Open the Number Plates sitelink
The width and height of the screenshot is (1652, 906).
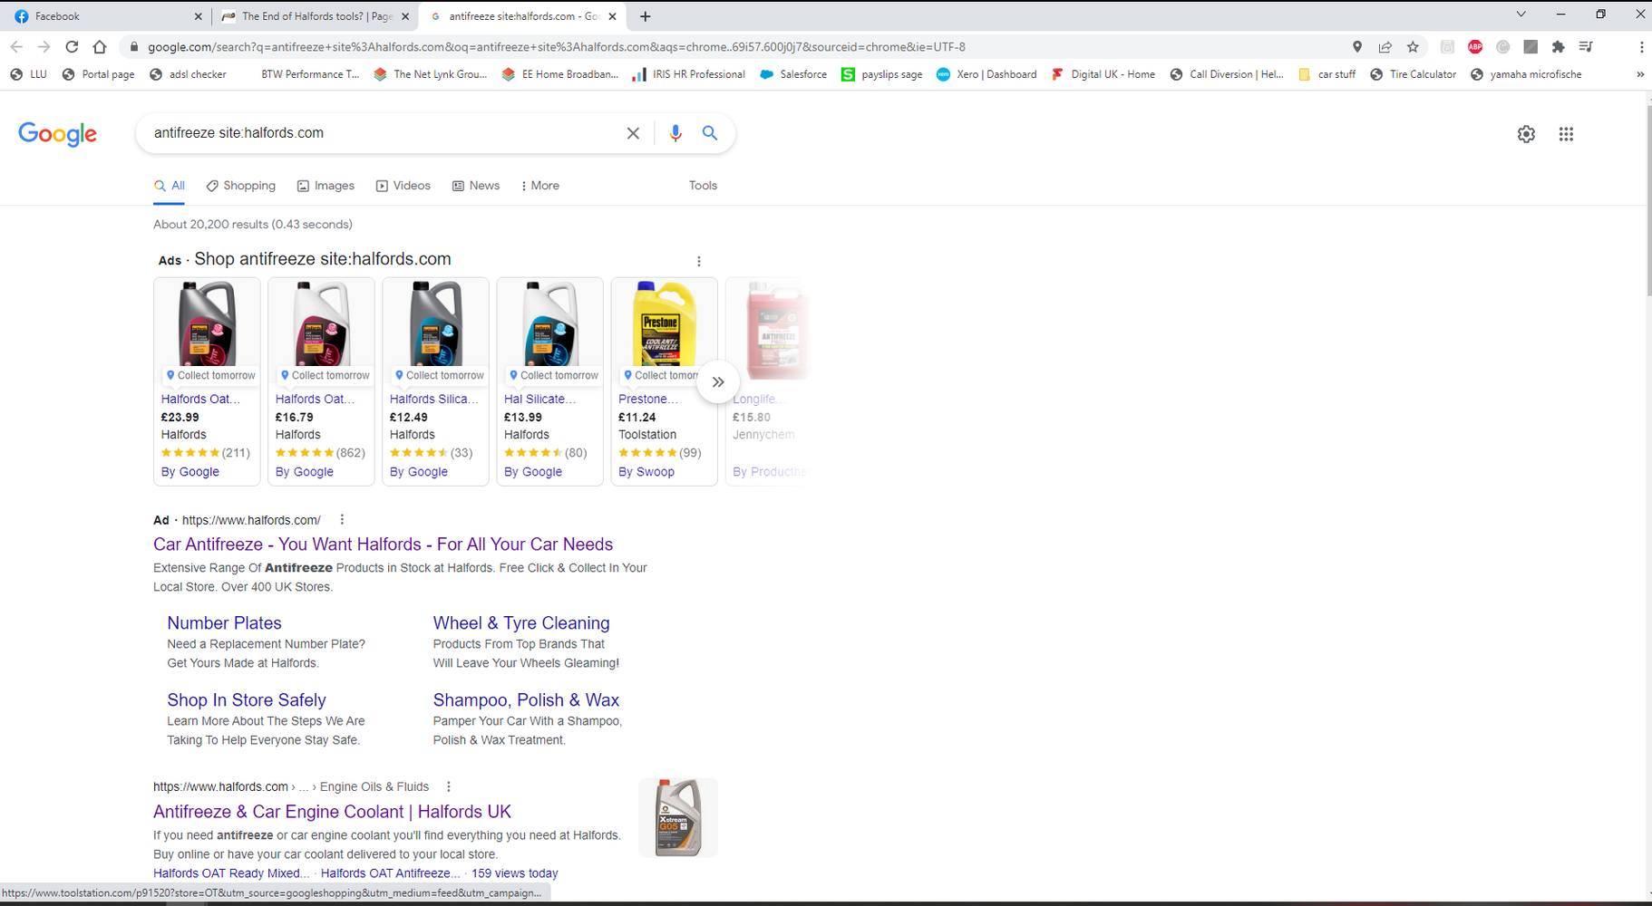click(224, 623)
